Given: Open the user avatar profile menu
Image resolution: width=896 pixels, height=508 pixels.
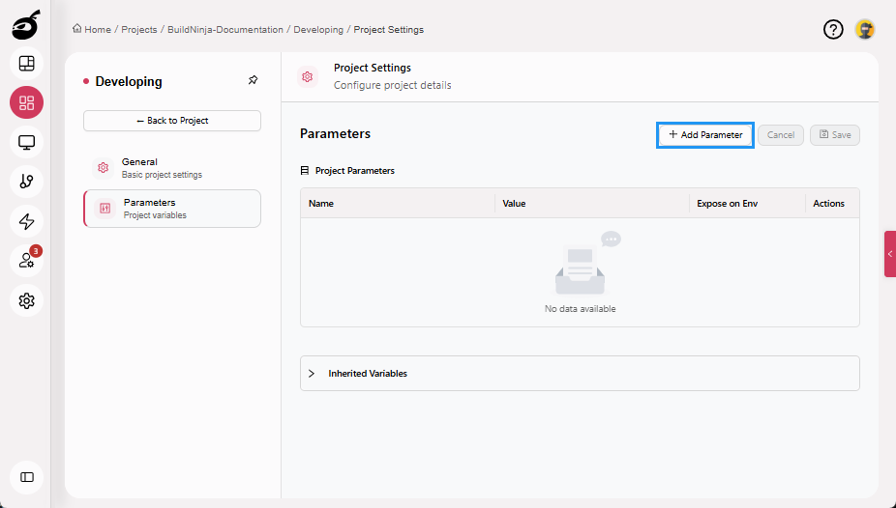Looking at the screenshot, I should tap(865, 29).
